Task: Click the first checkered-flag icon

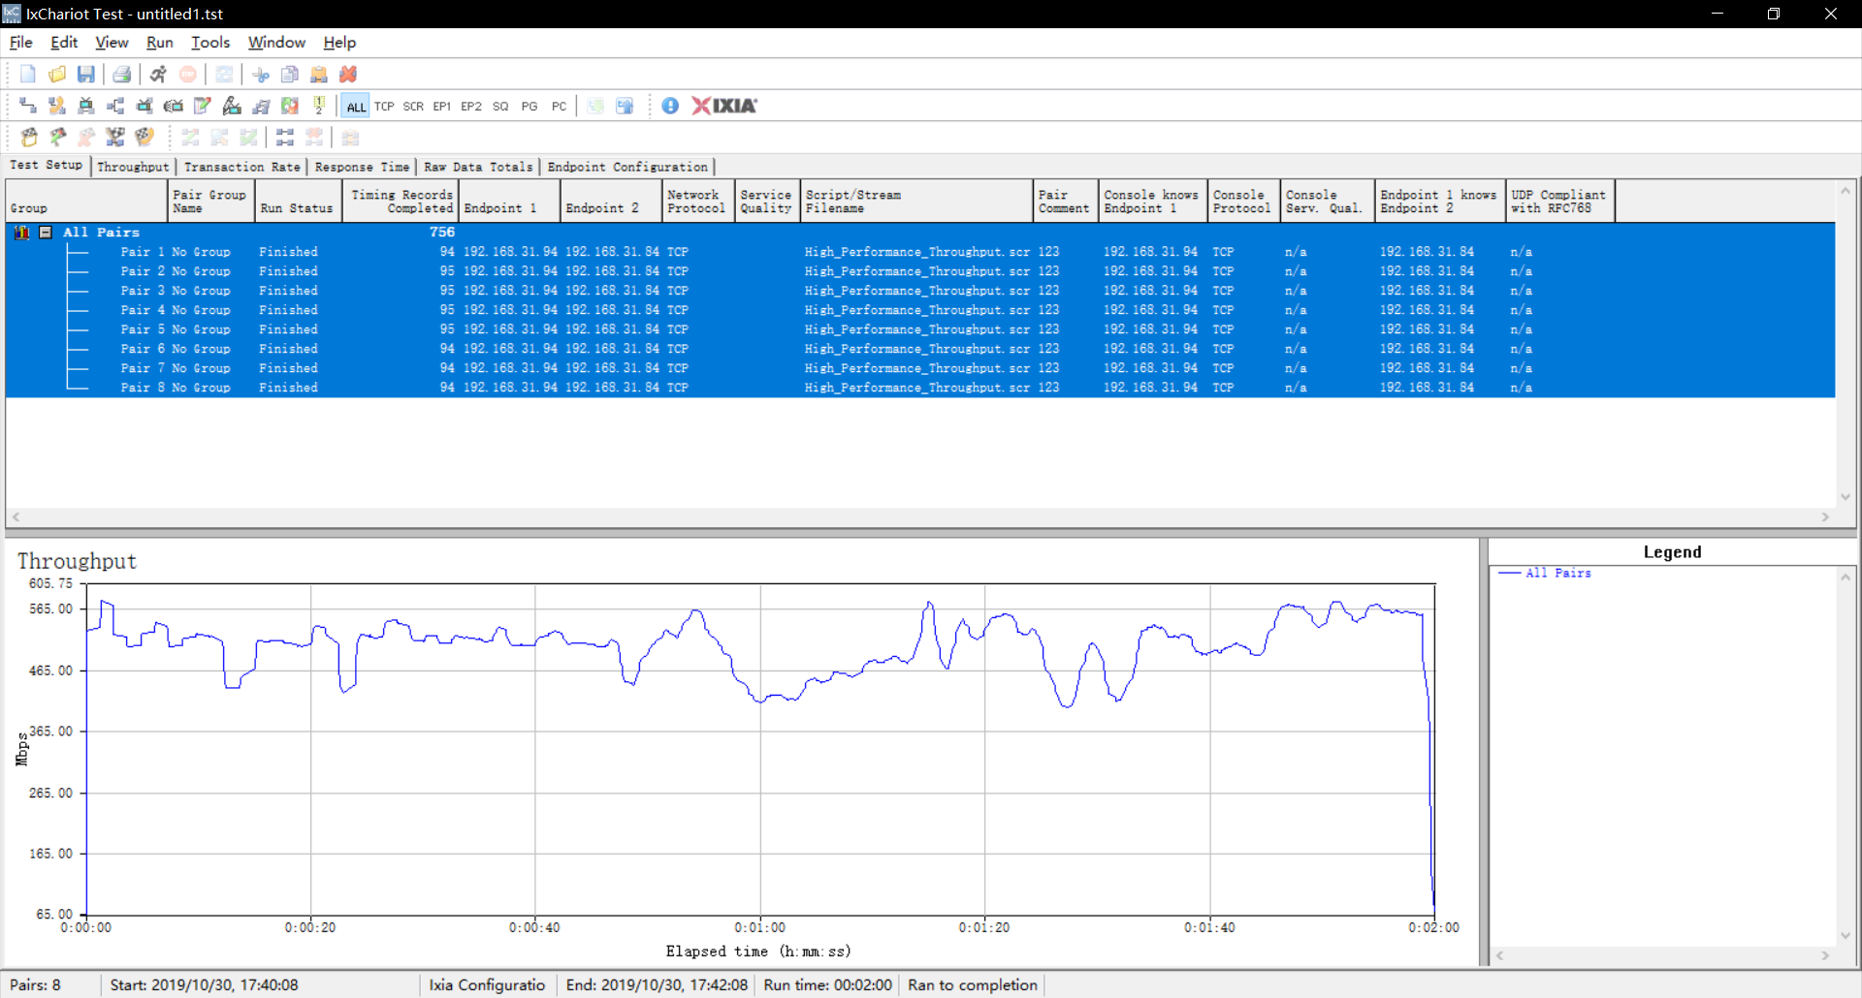Action: 29,137
